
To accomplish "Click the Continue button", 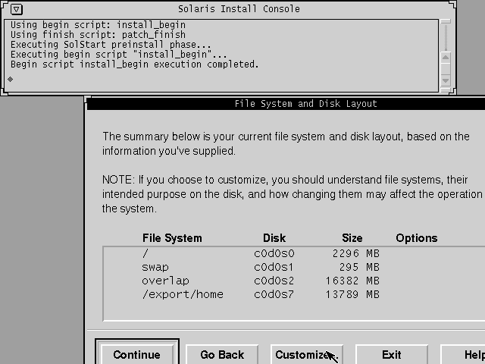I will (x=136, y=354).
